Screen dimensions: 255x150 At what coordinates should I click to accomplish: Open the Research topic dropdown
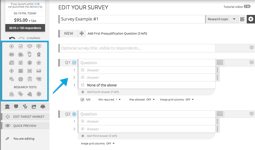221,19
